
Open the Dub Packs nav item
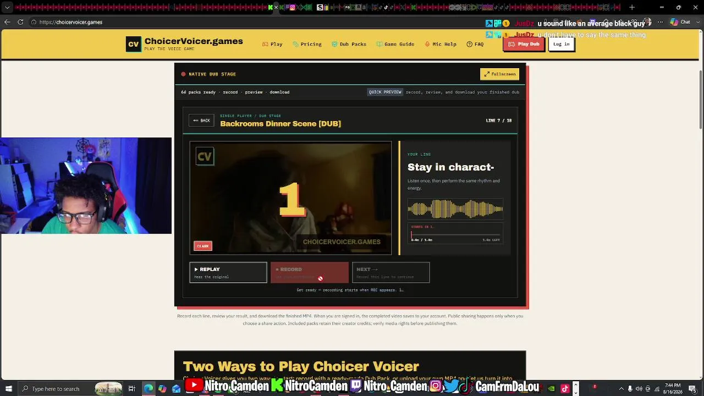tap(349, 44)
